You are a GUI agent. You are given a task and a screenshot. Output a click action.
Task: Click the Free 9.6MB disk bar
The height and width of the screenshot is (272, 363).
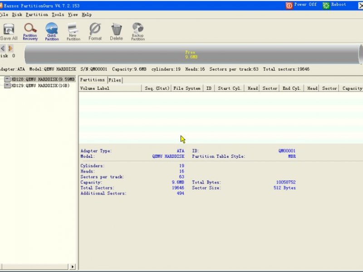click(x=191, y=54)
